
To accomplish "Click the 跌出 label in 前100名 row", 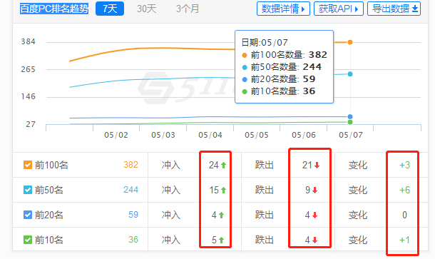I will tap(264, 165).
